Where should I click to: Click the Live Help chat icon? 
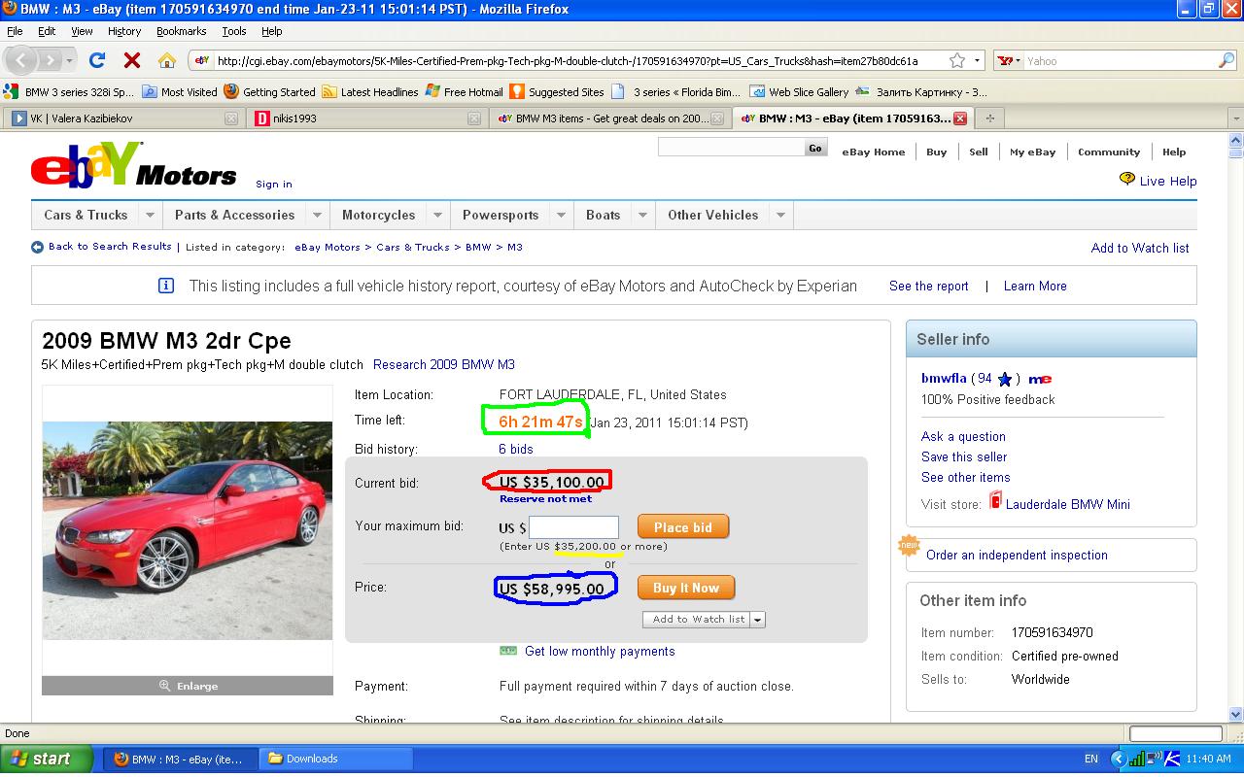[1127, 180]
